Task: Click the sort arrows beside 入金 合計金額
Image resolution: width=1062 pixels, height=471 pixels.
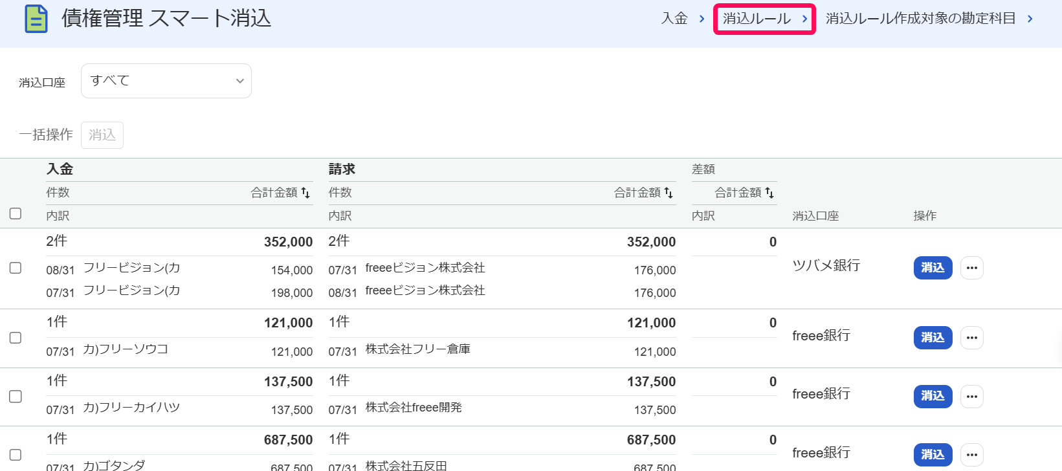Action: pos(305,193)
